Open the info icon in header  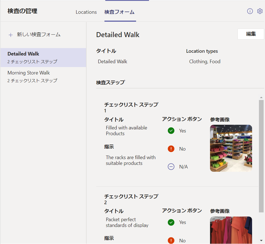(x=250, y=11)
